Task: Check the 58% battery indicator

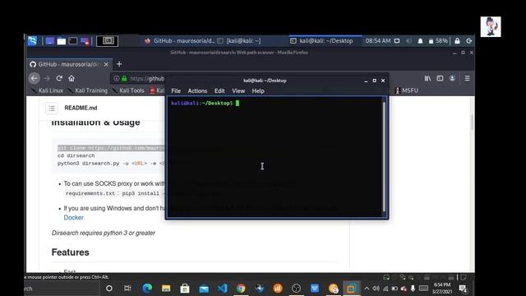Action: (x=438, y=41)
